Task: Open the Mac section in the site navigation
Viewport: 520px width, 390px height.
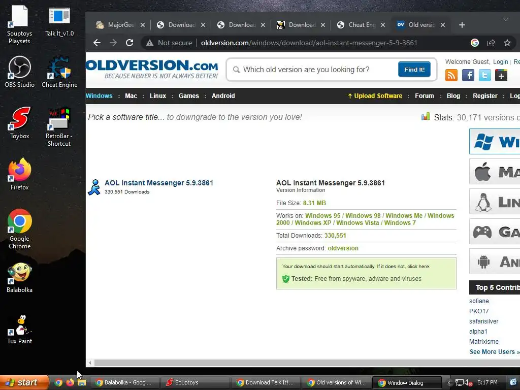Action: pos(131,96)
